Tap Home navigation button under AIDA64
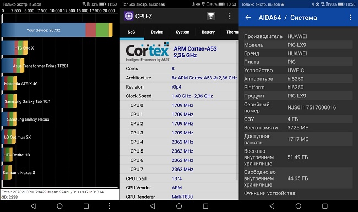Viewport: 358px width, 212px height. point(299,206)
